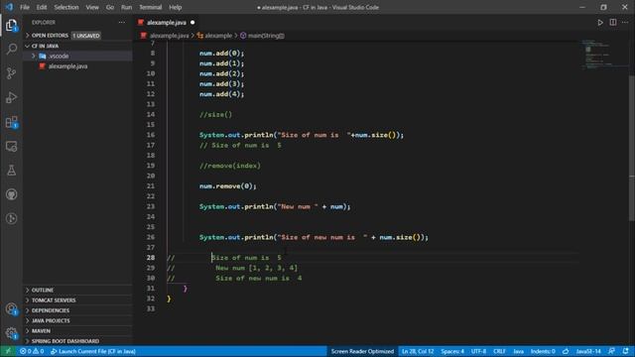Click line number 21 in gutter

tap(151, 186)
